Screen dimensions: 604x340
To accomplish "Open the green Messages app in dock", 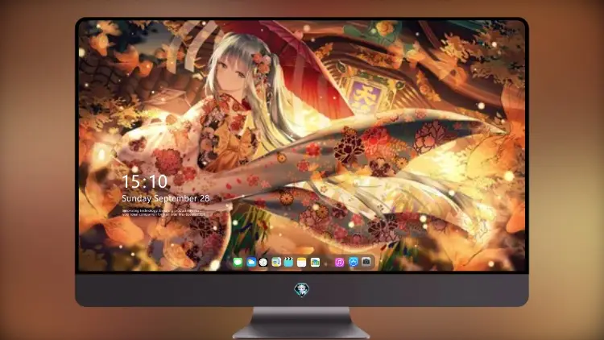I will 238,262.
